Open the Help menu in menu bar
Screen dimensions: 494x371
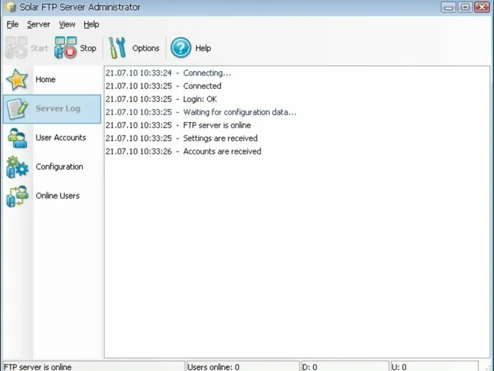point(91,24)
